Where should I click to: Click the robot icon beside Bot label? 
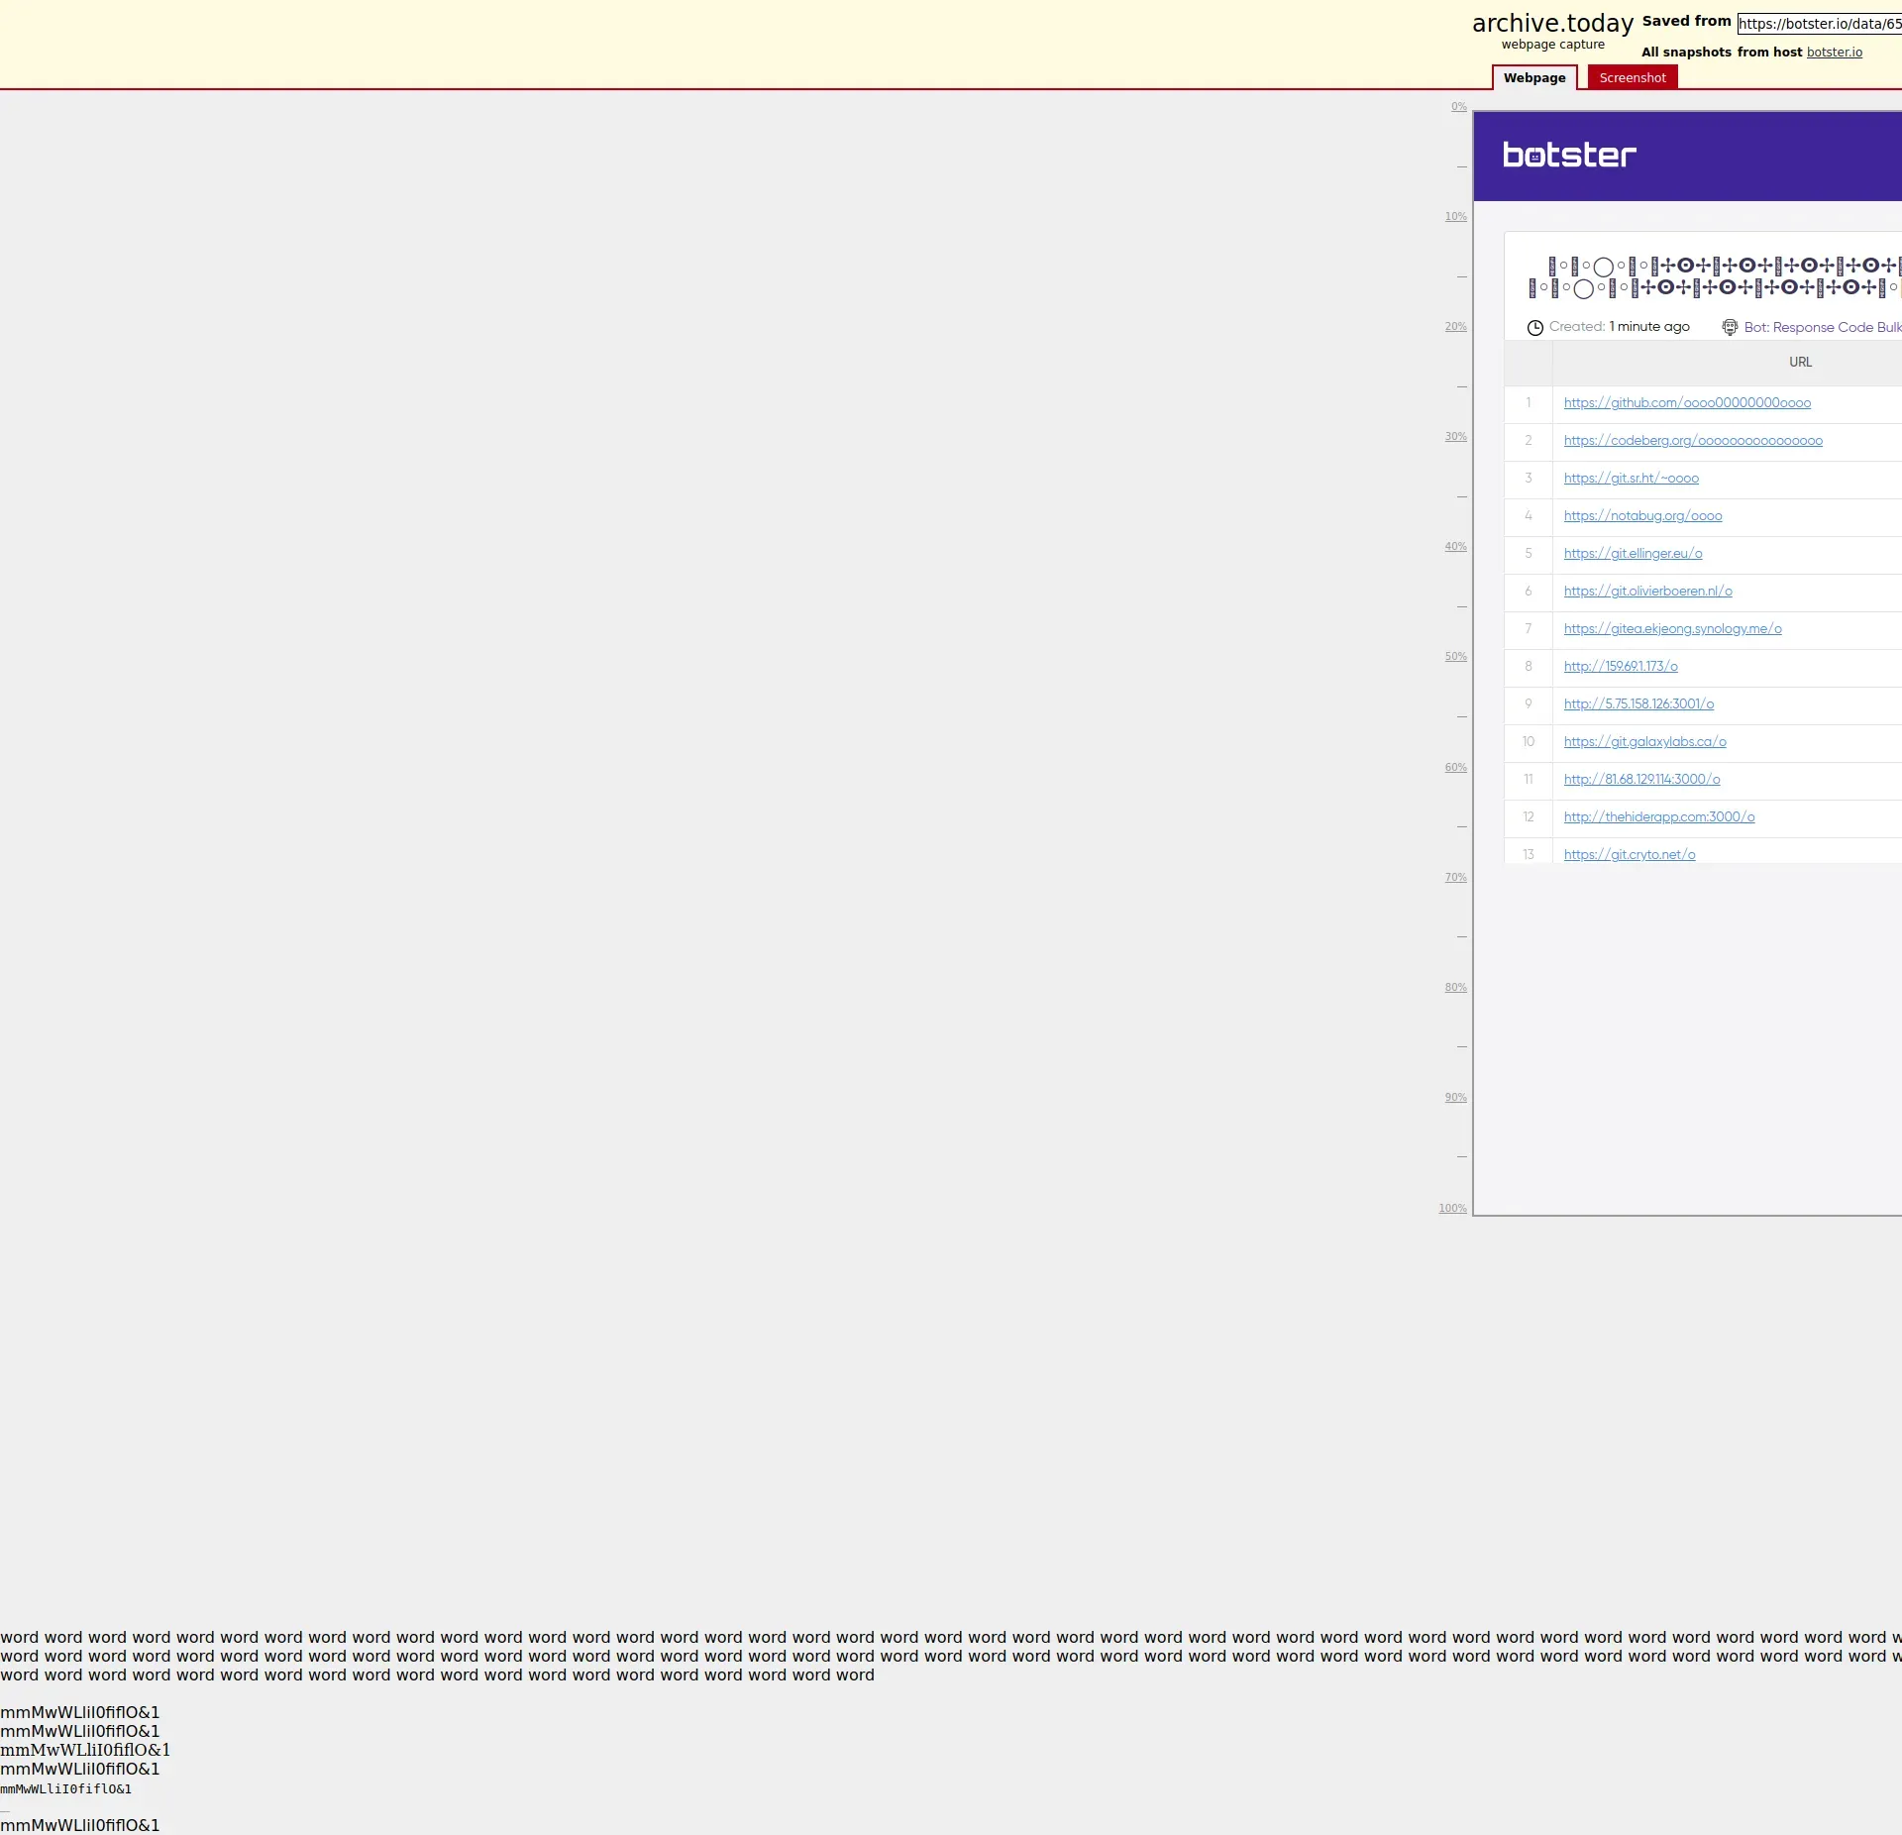tap(1730, 328)
